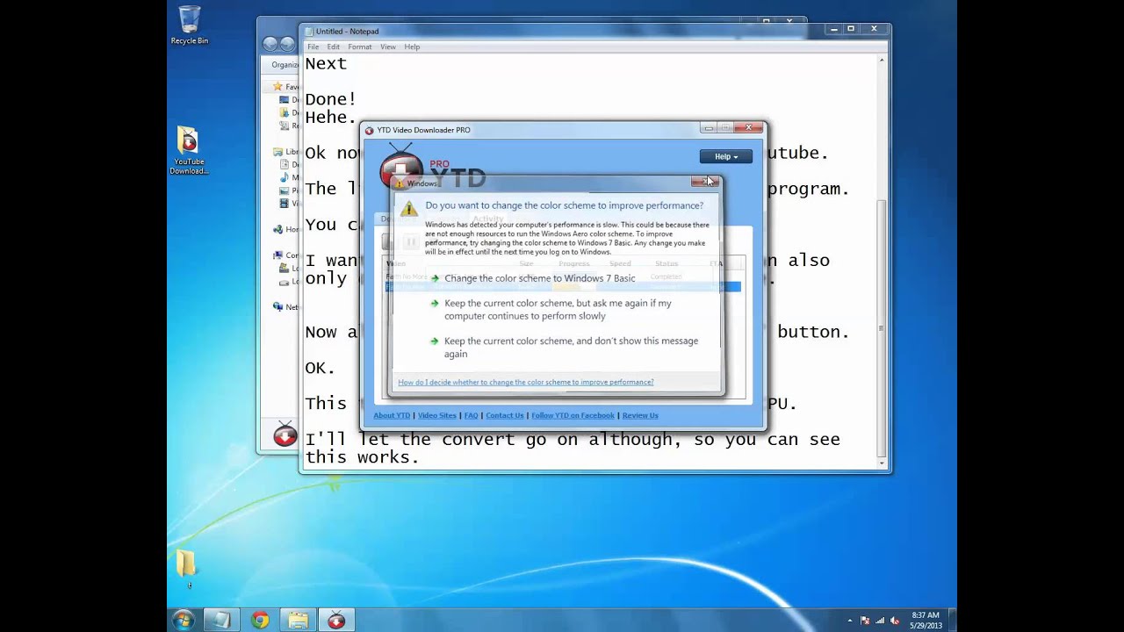Click the Pictures library icon in Explorer sidebar
Viewport: 1124px width, 632px height.
point(284,190)
